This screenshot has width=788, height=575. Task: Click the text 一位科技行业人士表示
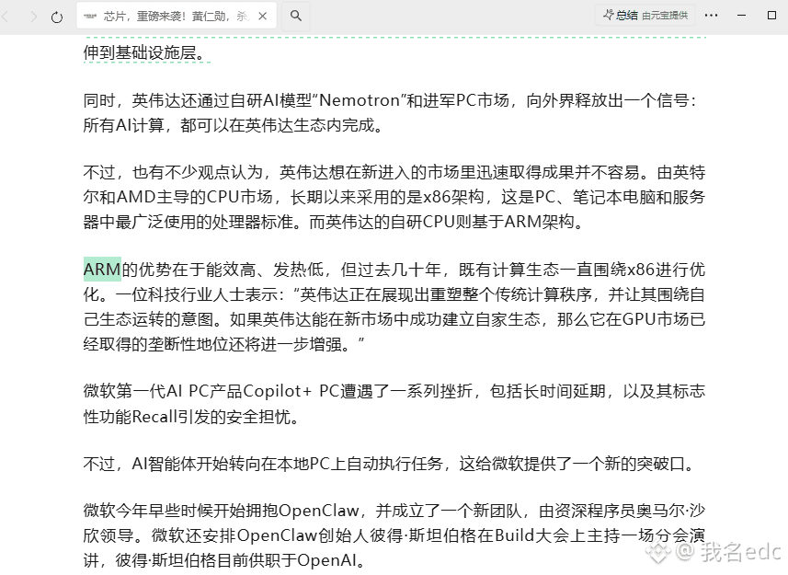click(x=197, y=294)
